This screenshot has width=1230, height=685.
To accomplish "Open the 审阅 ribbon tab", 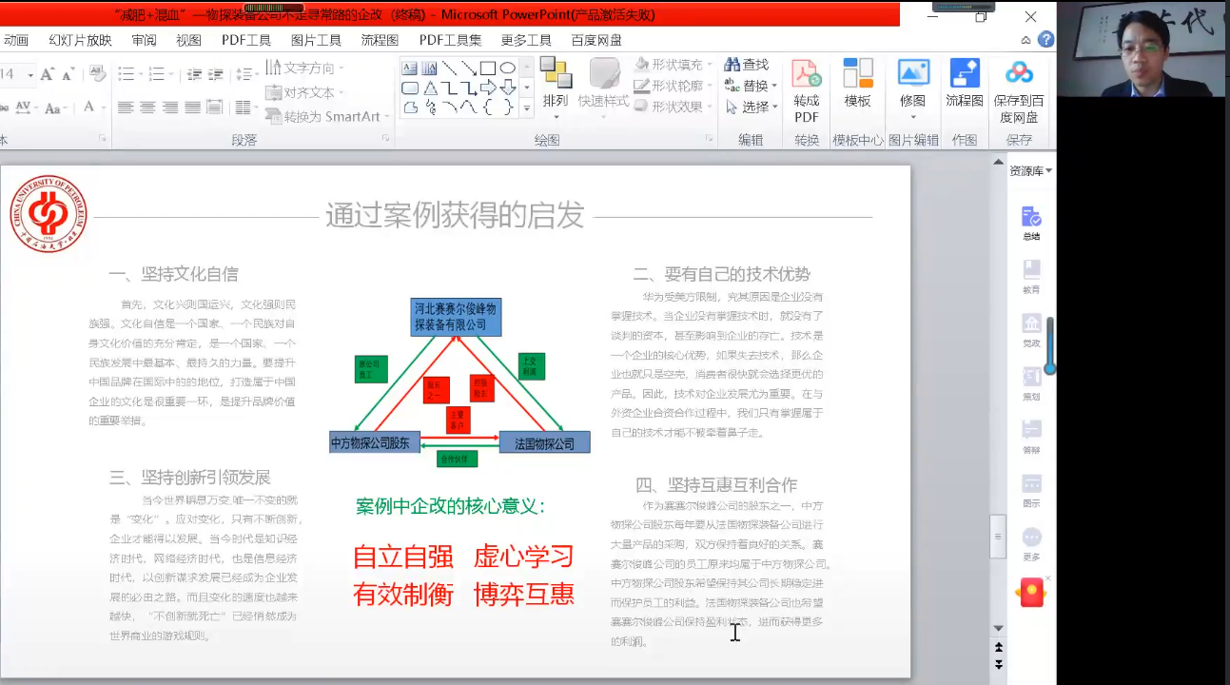I will click(x=144, y=40).
